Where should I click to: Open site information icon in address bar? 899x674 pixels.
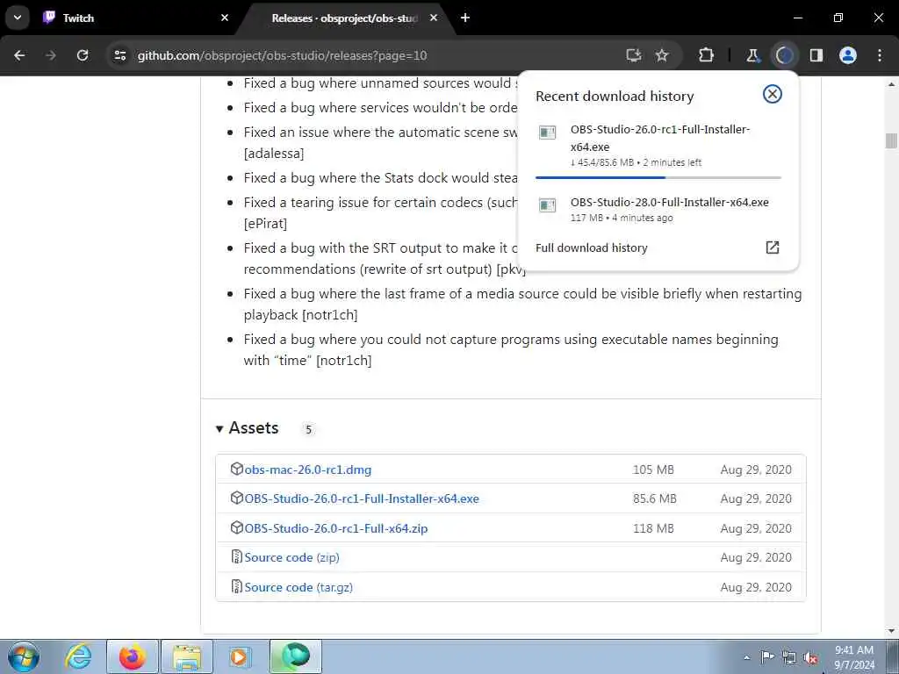[119, 55]
